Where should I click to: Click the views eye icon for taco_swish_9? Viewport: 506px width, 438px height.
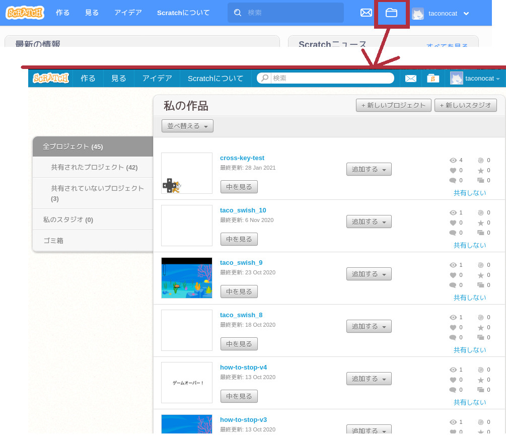point(453,265)
